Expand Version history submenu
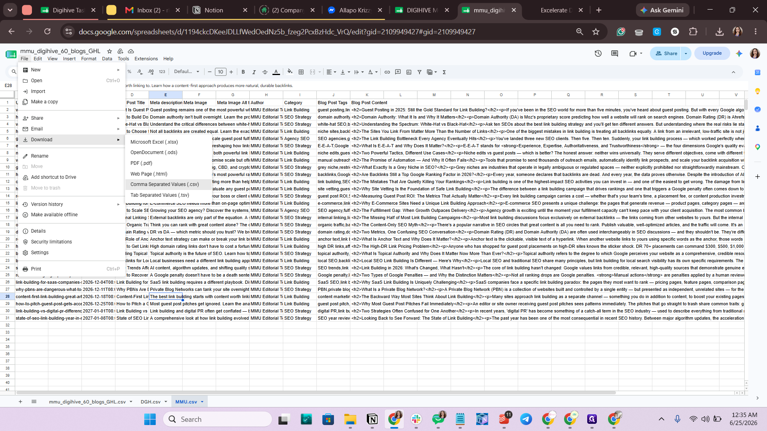This screenshot has width=767, height=431. click(x=72, y=204)
